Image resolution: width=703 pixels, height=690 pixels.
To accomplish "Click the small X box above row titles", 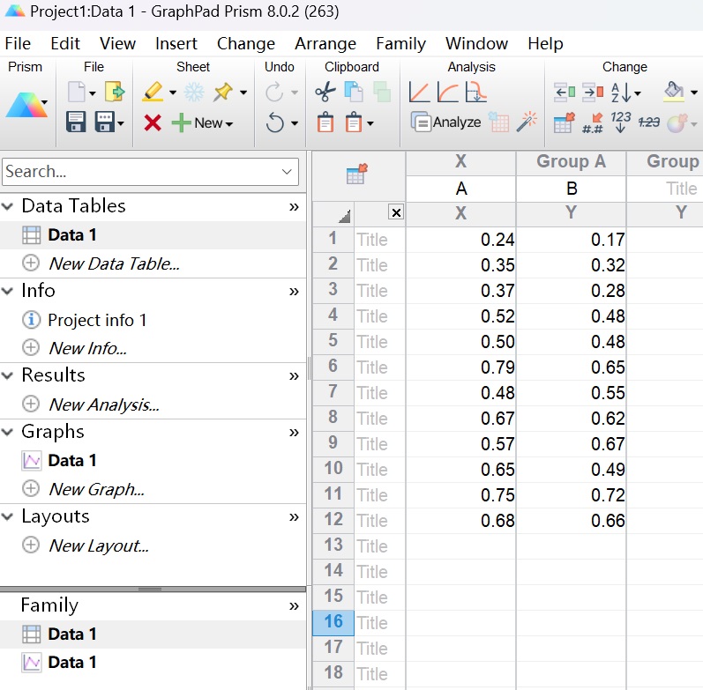I will click(x=395, y=212).
